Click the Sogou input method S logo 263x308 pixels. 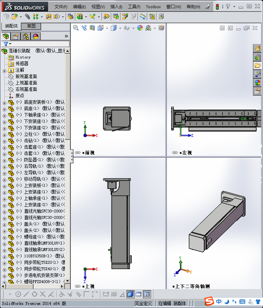209,301
